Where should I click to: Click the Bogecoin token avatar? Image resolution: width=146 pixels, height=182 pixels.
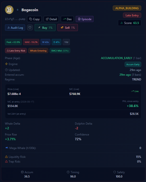[9, 10]
